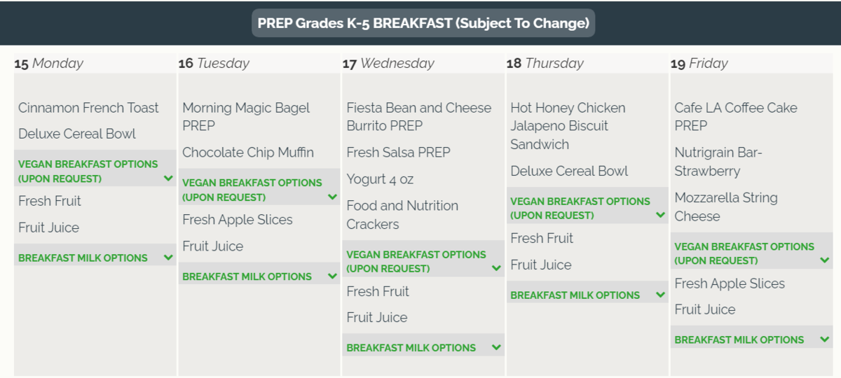The width and height of the screenshot is (841, 378).
Task: Expand Tuesday's Breakfast Milk Options section
Action: point(259,276)
